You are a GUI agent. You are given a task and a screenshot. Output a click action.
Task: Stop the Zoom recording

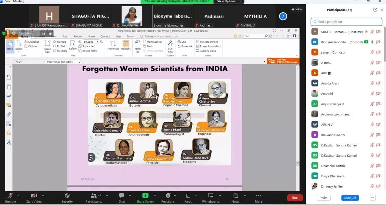[50, 33]
